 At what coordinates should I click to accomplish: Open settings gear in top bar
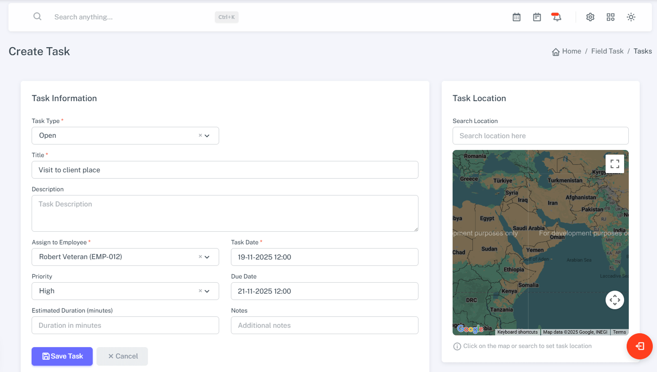[590, 17]
